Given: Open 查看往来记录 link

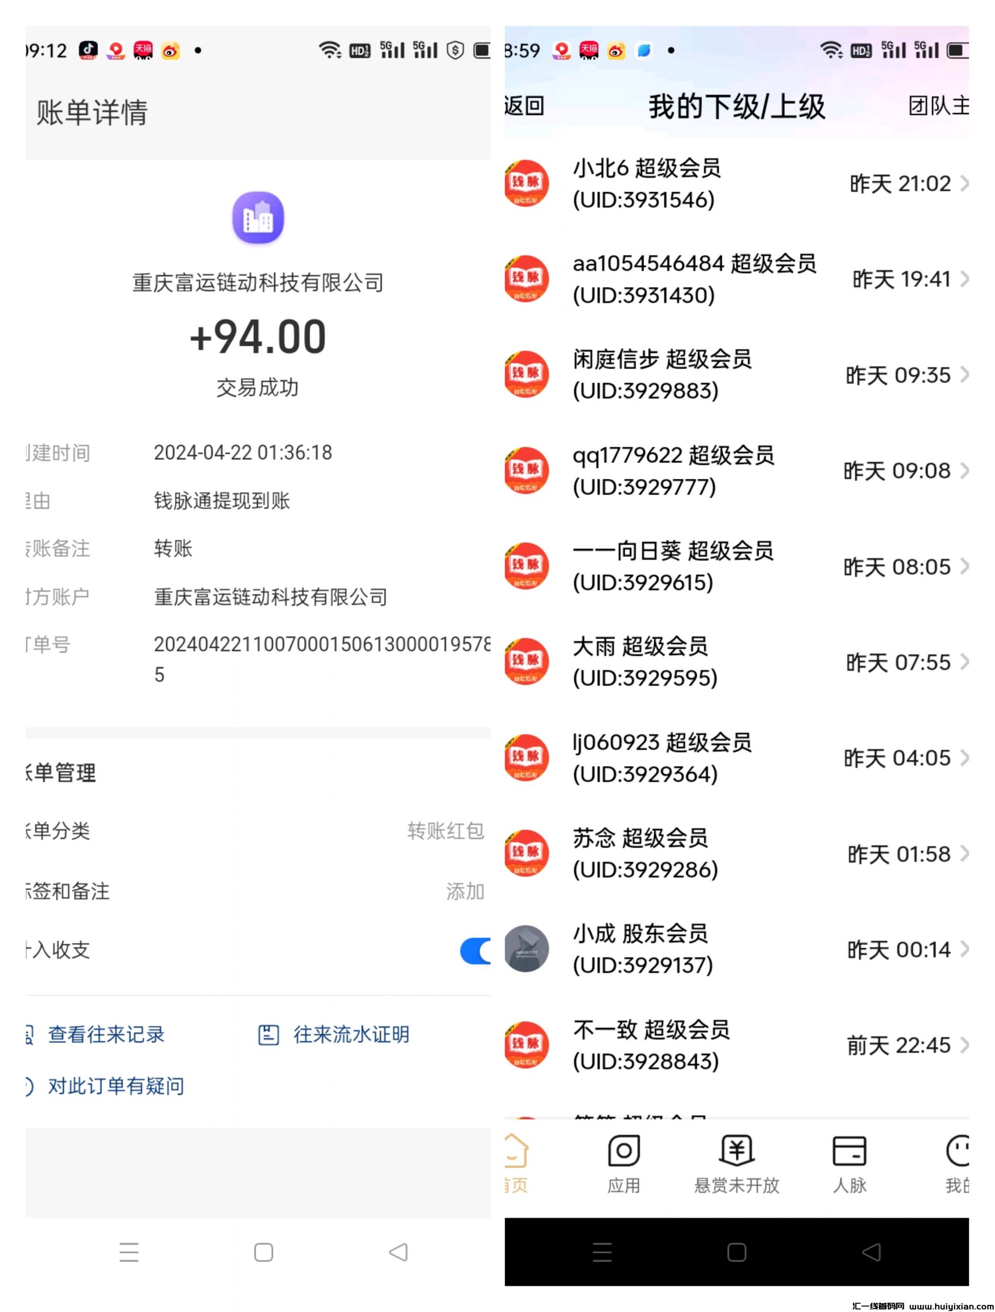Looking at the screenshot, I should pos(106,1034).
